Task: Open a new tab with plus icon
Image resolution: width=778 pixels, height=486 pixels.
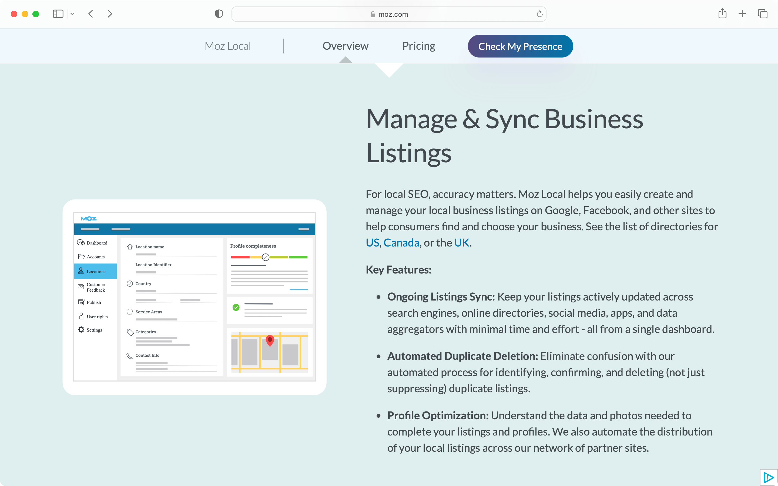Action: point(742,14)
